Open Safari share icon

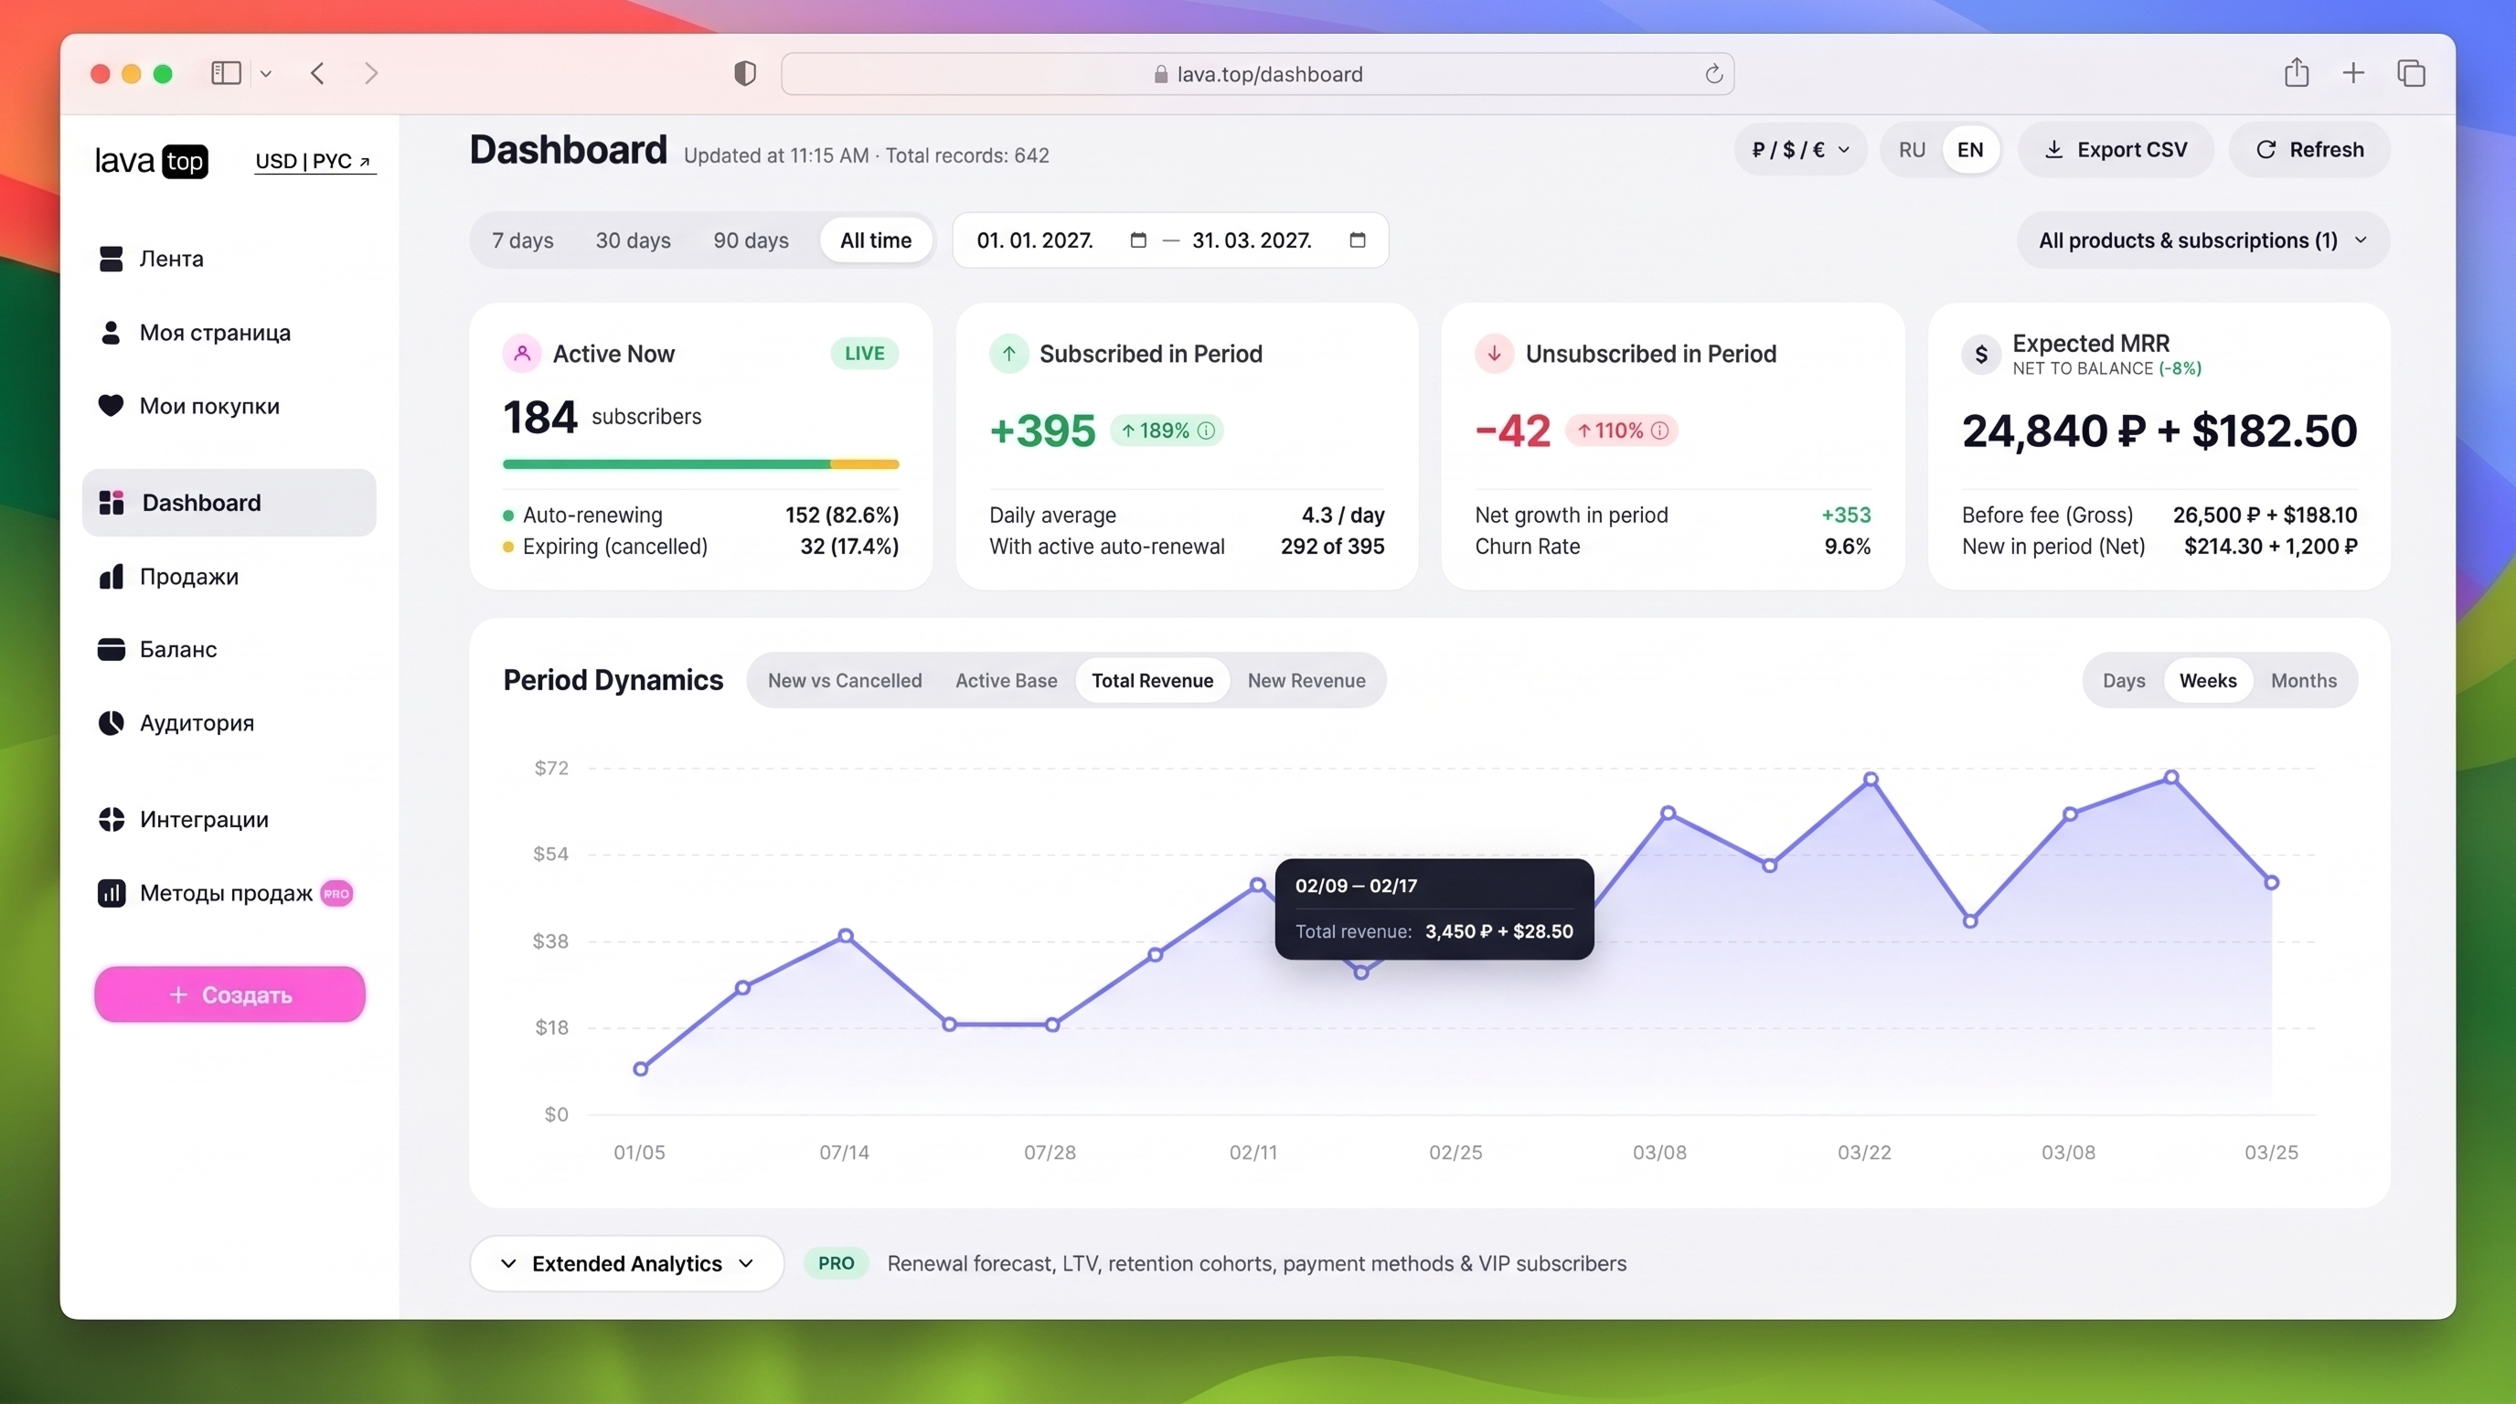pos(2297,72)
